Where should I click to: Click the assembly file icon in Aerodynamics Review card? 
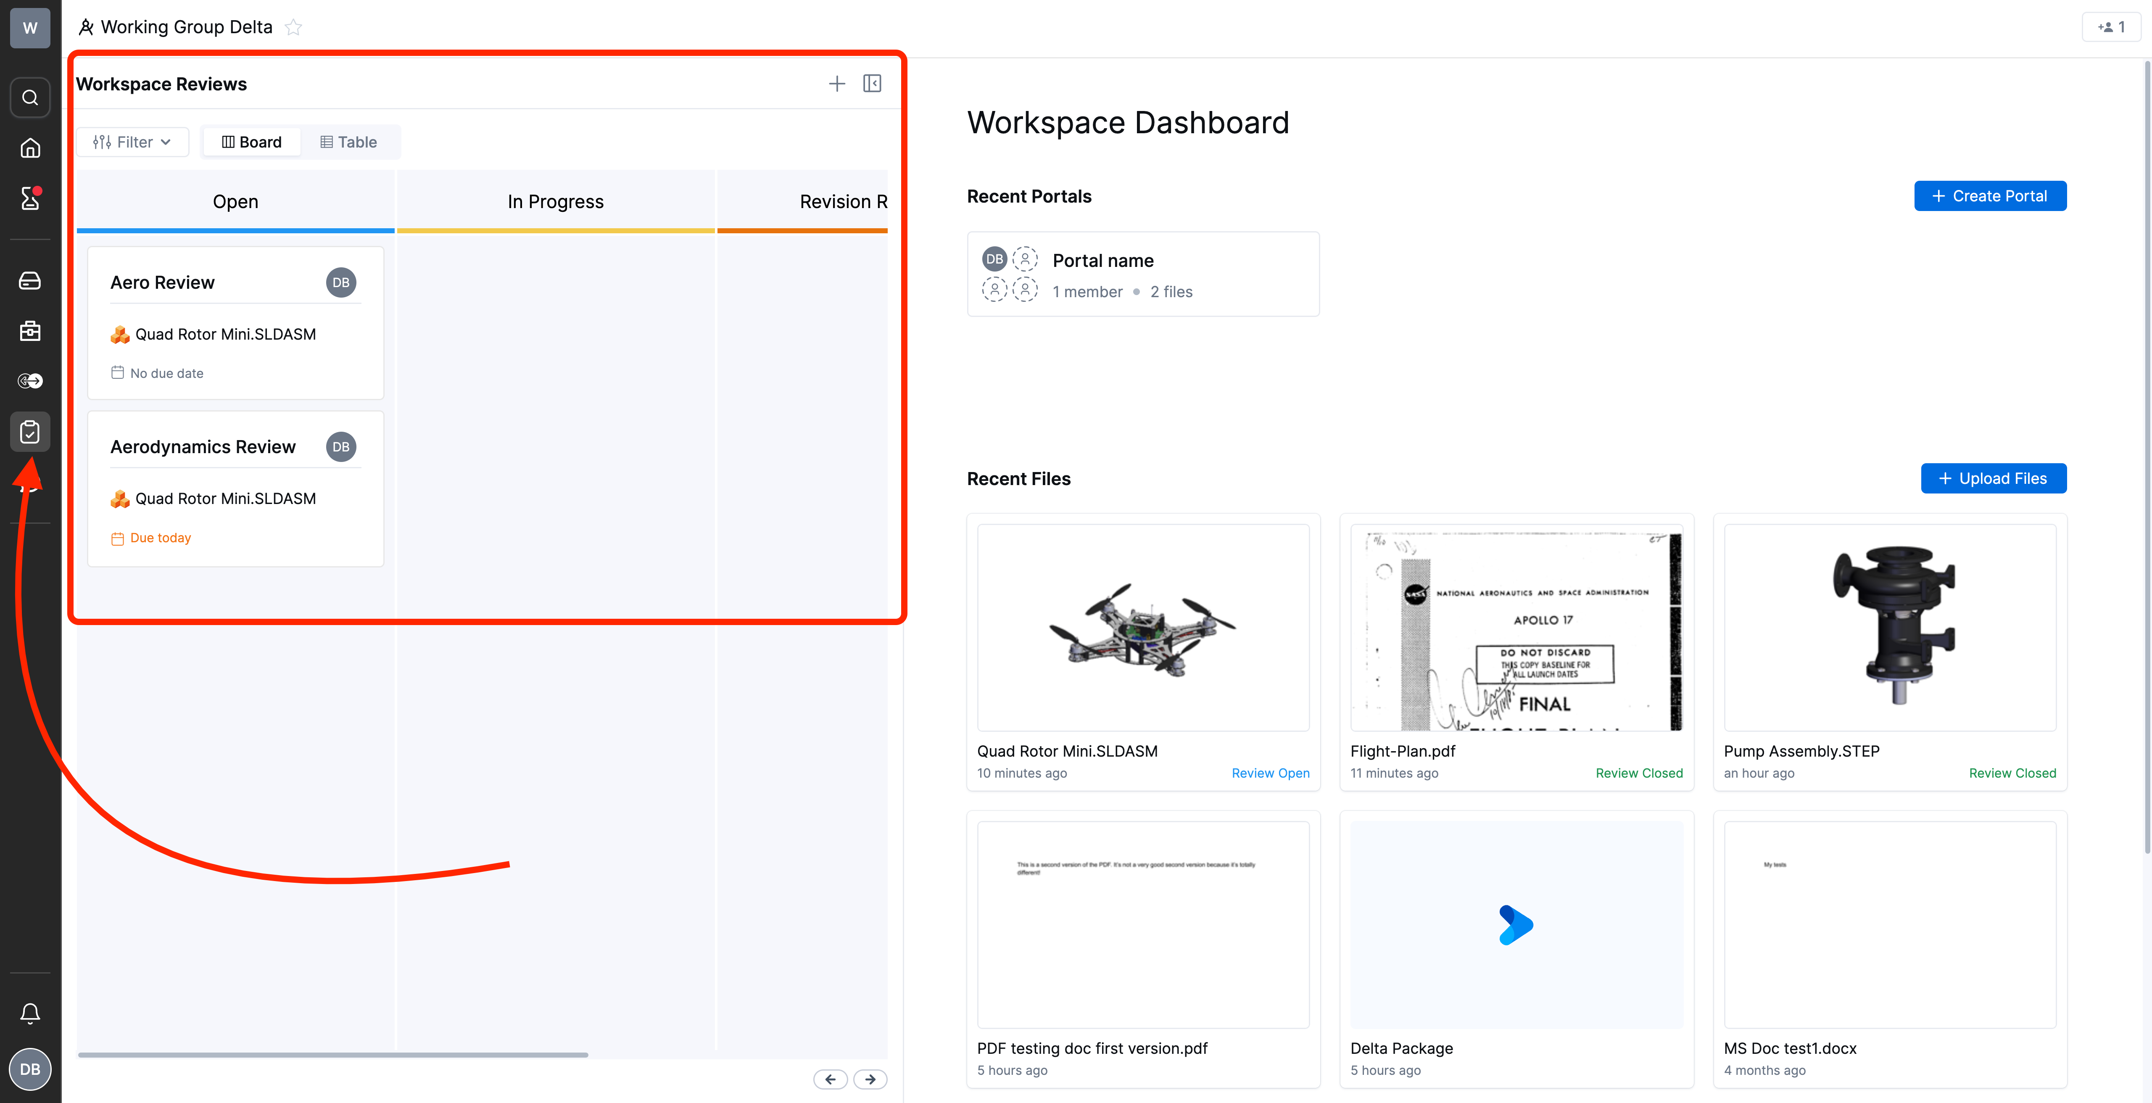120,499
